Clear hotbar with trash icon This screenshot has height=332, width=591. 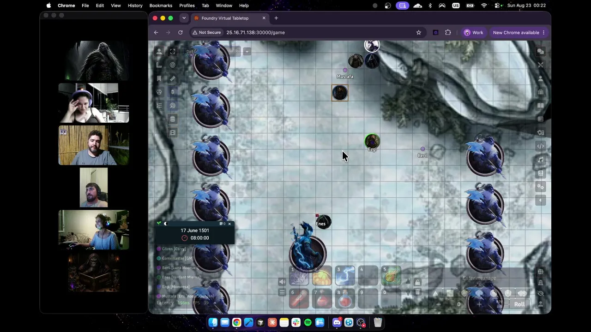click(417, 292)
